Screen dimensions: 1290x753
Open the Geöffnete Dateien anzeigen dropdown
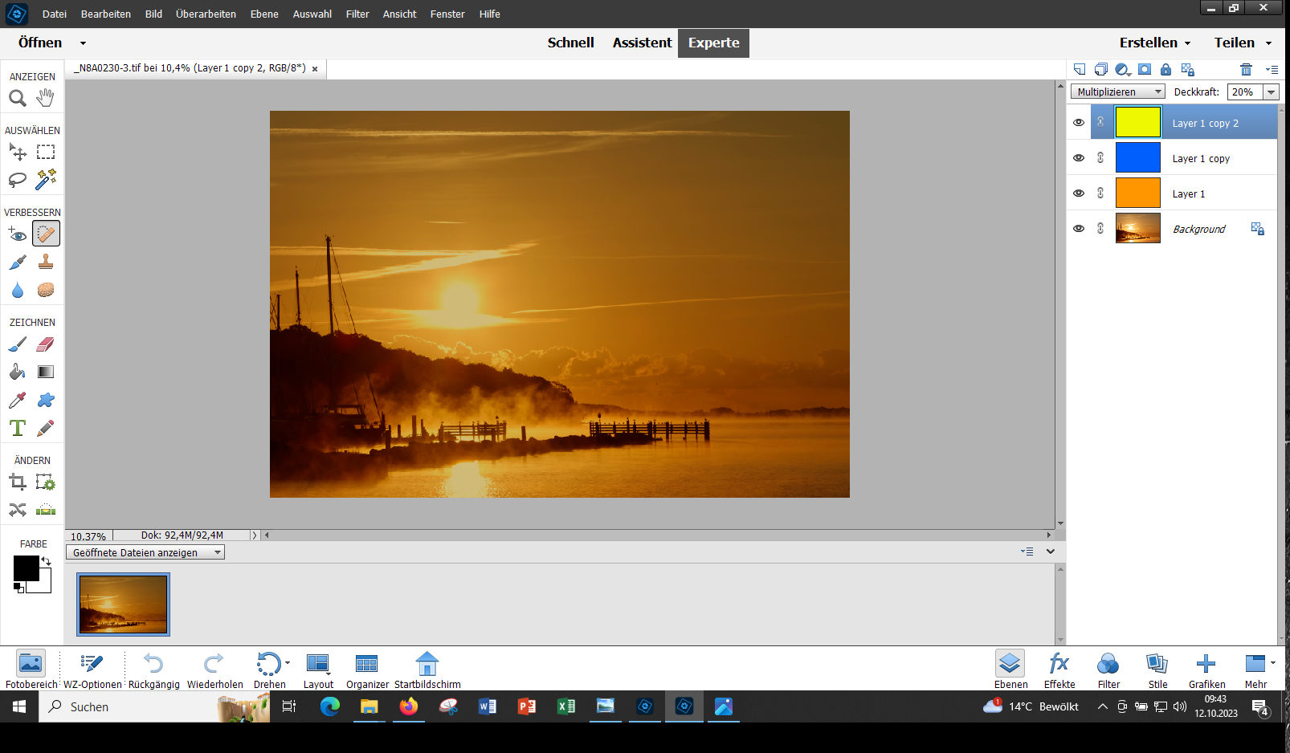145,552
